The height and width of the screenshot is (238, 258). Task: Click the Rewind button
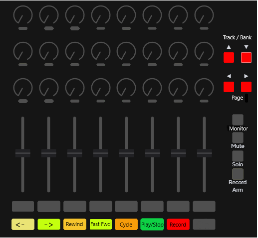[75, 225]
